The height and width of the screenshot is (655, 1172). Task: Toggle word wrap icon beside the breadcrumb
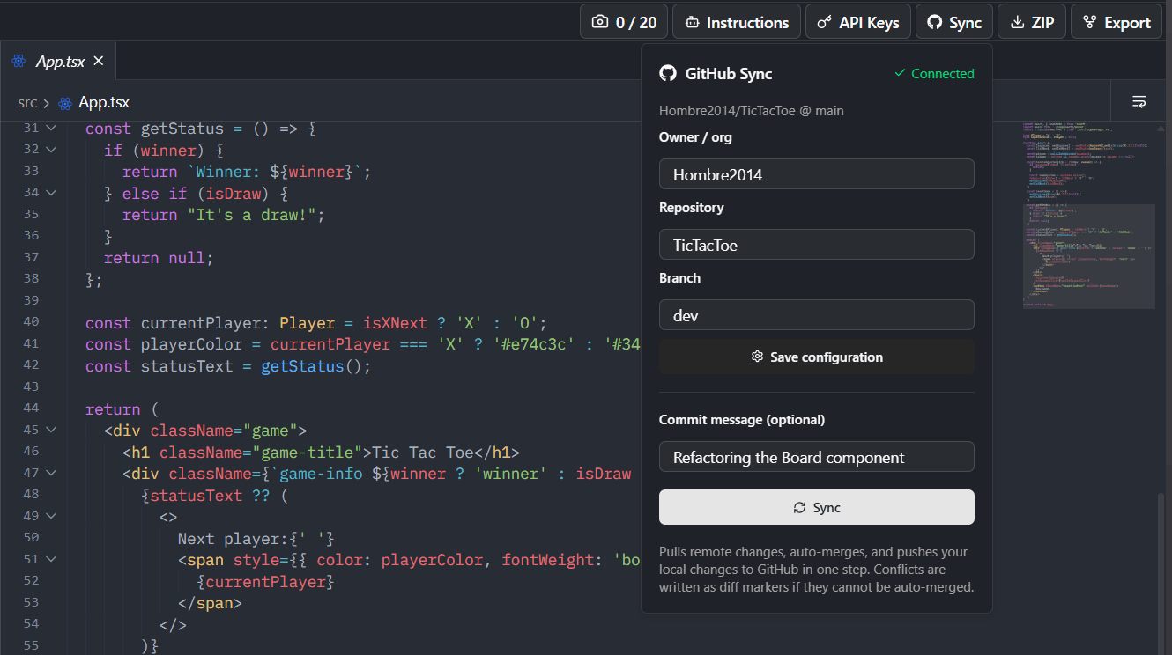point(1139,102)
